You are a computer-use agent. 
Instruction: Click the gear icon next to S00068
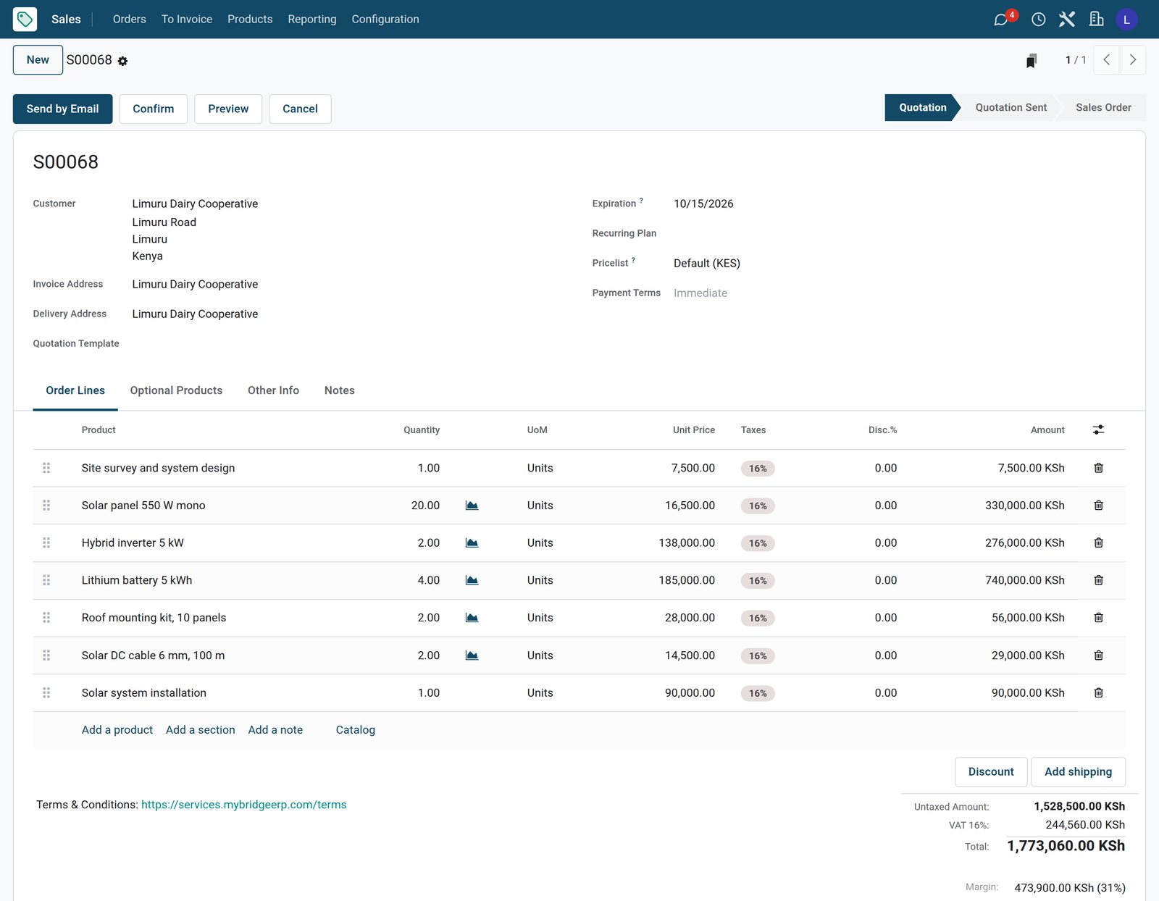pyautogui.click(x=122, y=62)
